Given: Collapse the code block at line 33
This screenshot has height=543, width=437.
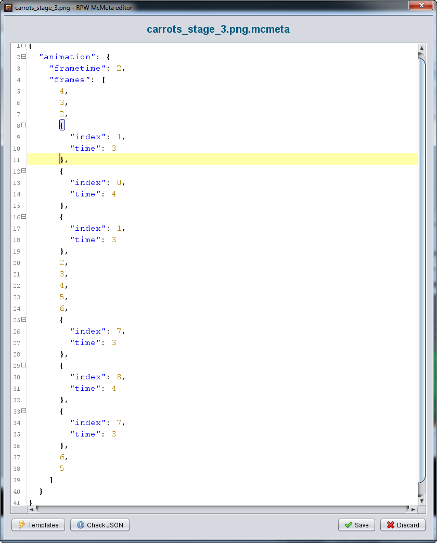Looking at the screenshot, I should (24, 412).
